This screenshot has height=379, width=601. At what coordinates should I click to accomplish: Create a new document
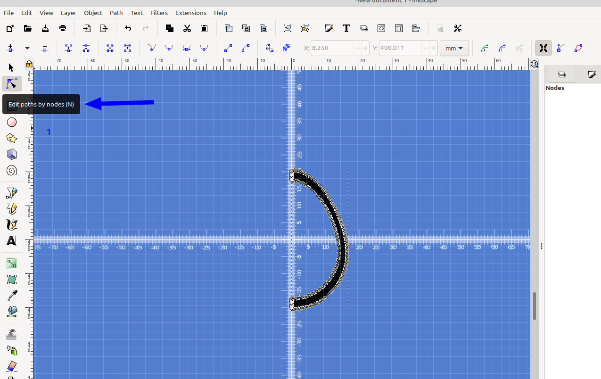click(x=10, y=28)
